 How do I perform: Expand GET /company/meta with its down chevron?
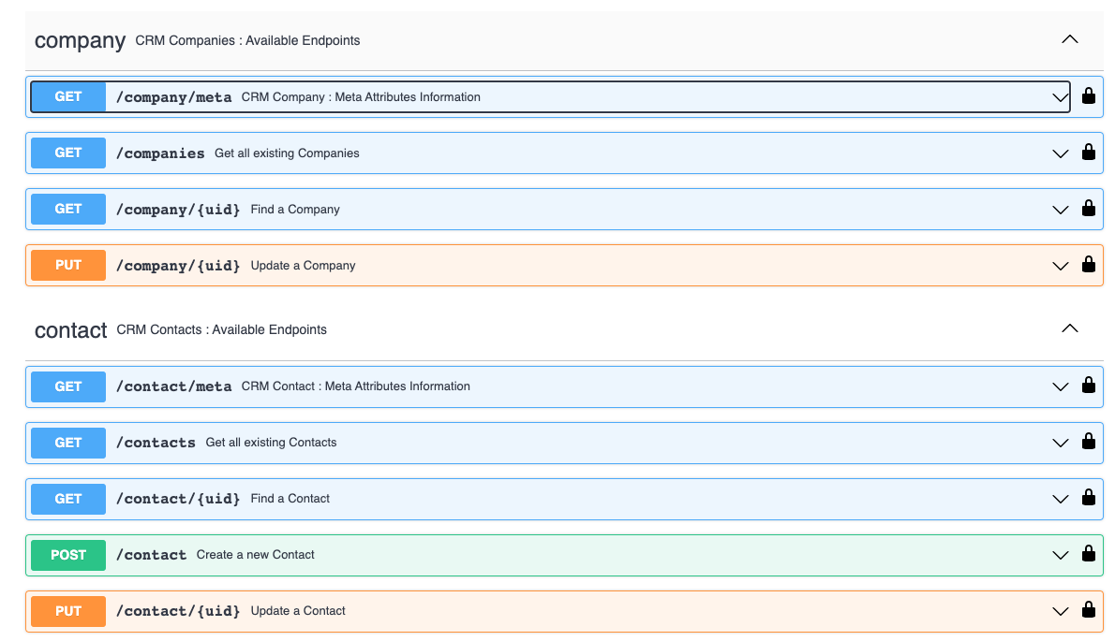(x=1061, y=98)
